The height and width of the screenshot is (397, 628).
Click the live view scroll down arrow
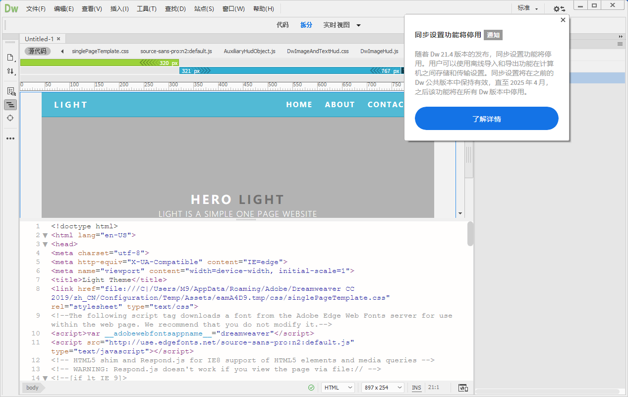pyautogui.click(x=460, y=213)
